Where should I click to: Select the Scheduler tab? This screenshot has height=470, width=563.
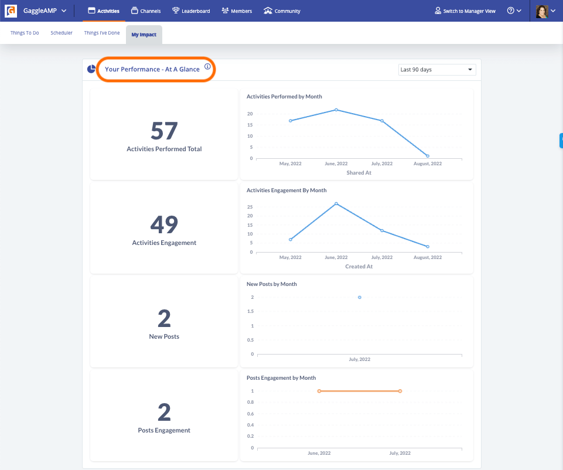pyautogui.click(x=61, y=33)
